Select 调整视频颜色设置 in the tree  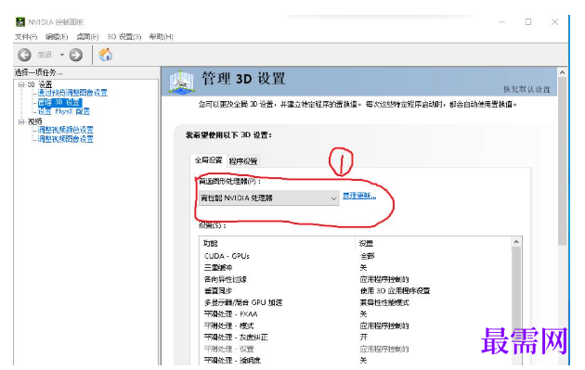[x=66, y=130]
